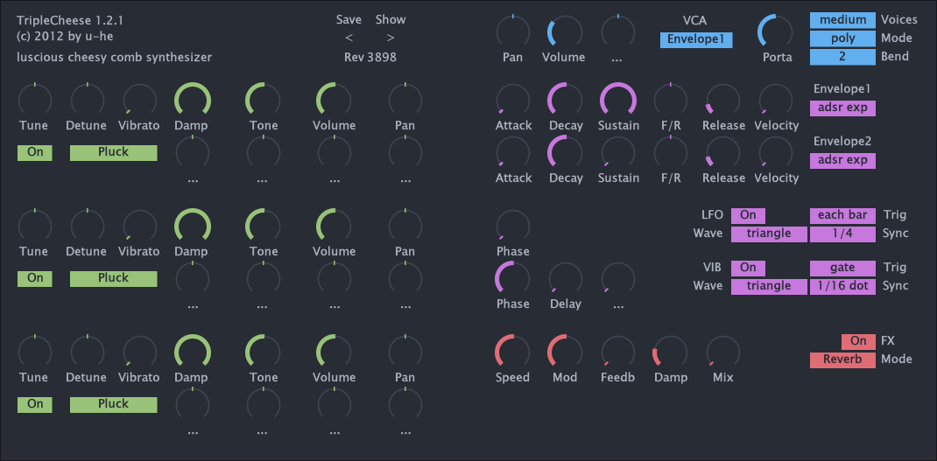Click the FX Mix knob
This screenshot has height=461, width=937.
(723, 351)
